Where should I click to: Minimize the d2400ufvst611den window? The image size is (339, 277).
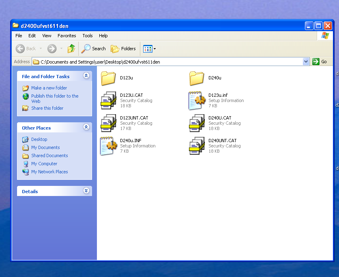click(x=309, y=26)
